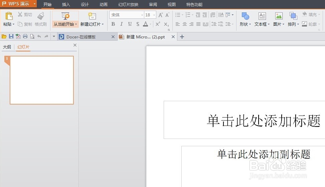Switch to the 大纲 outline pane tab
The height and width of the screenshot is (187, 325).
coord(7,47)
